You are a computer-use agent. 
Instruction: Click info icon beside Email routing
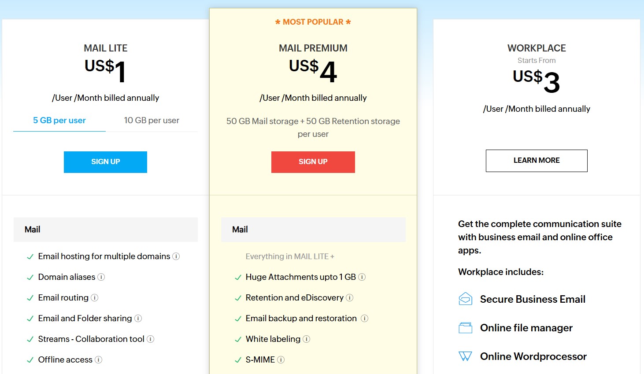point(94,297)
